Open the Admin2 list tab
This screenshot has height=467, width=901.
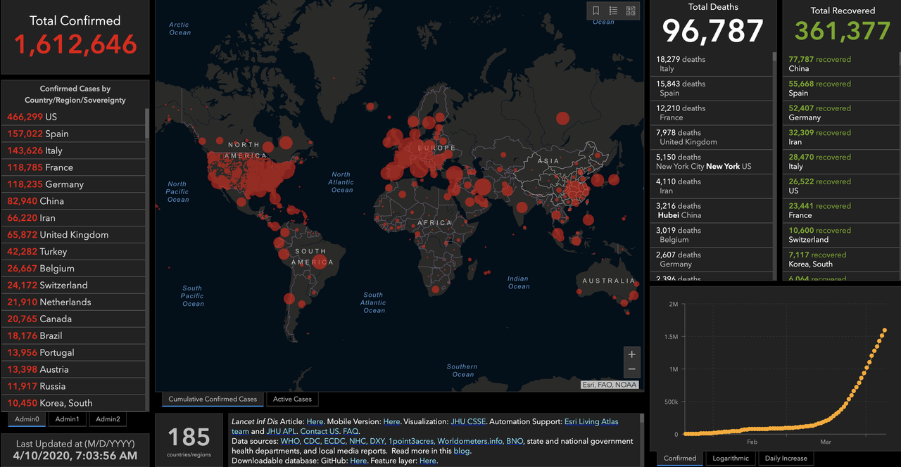click(x=108, y=419)
